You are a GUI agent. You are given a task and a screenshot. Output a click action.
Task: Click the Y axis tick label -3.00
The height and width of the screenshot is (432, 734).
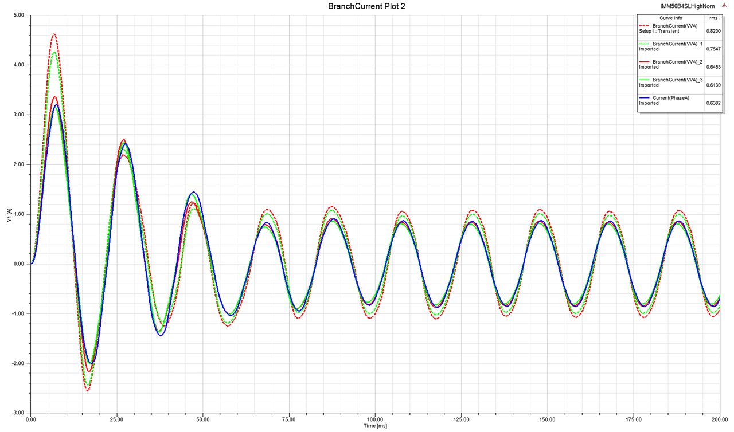[x=17, y=413]
